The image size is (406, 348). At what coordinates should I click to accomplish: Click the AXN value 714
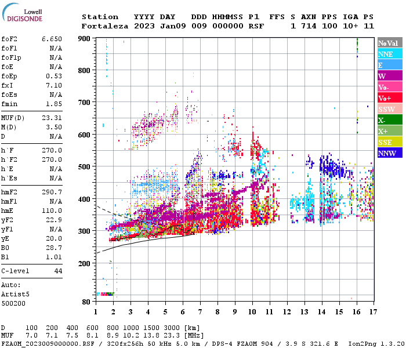click(309, 26)
